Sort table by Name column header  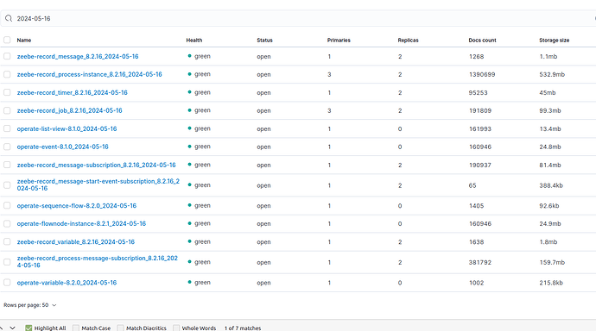pos(24,41)
